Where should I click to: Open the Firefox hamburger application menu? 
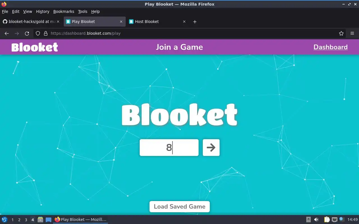click(x=352, y=33)
